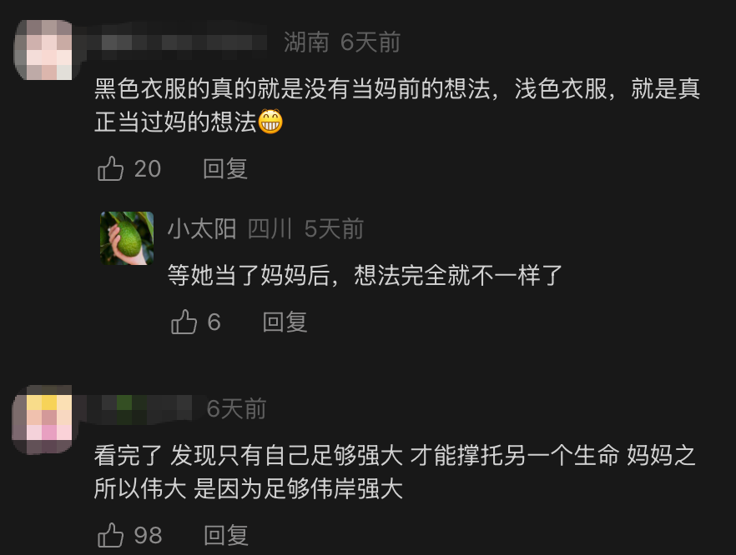Viewport: 736px width, 555px height.
Task: Open the 小太阳 username profile link
Action: point(202,229)
